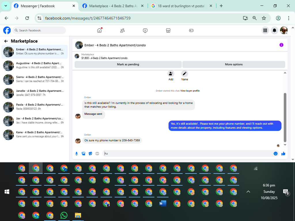Viewport: 295px width, 221px height.
Task: Expand the tab search dropdown
Action: [x=6, y=6]
